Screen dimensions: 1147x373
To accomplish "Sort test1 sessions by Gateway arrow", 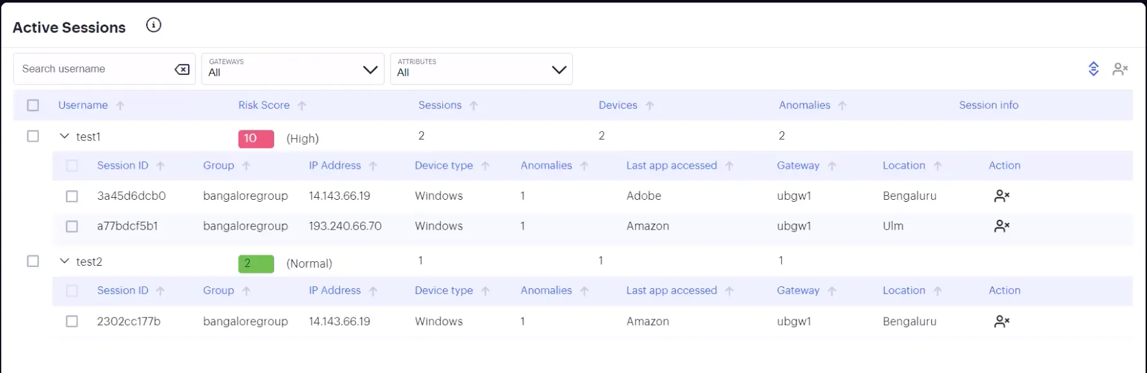I will pyautogui.click(x=832, y=166).
